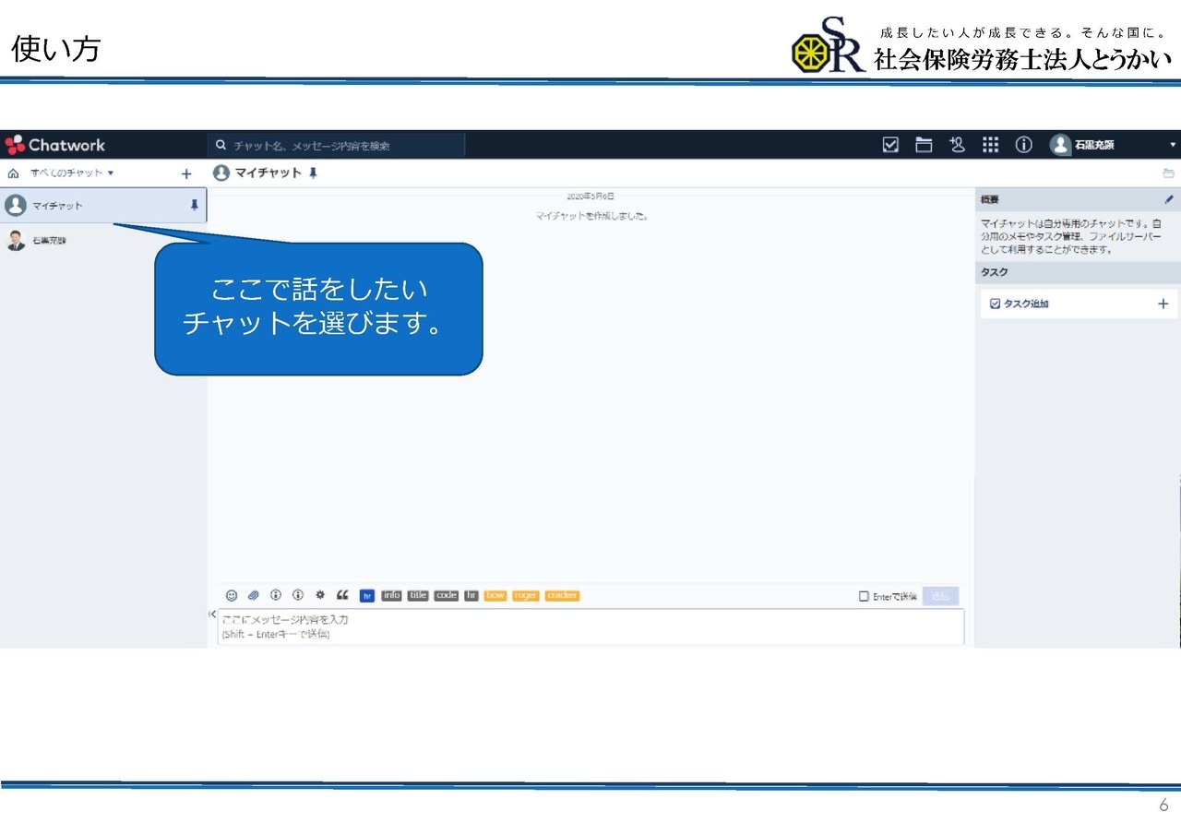The width and height of the screenshot is (1181, 835).
Task: Open the add contact icon
Action: (957, 145)
